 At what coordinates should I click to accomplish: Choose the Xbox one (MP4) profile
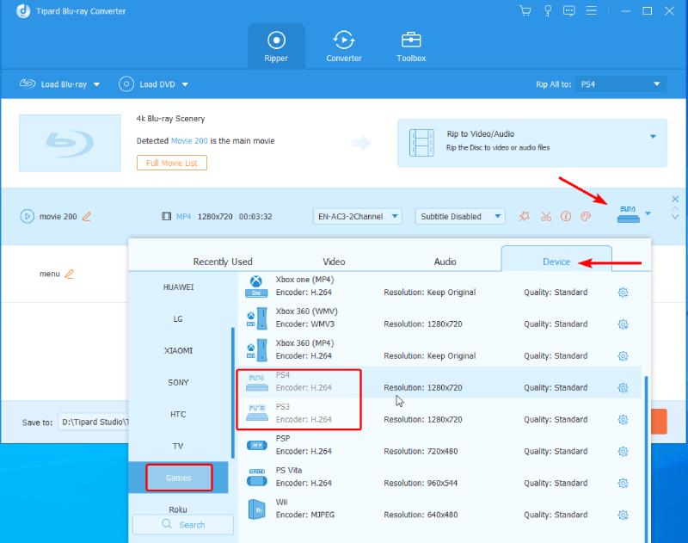tap(439, 287)
